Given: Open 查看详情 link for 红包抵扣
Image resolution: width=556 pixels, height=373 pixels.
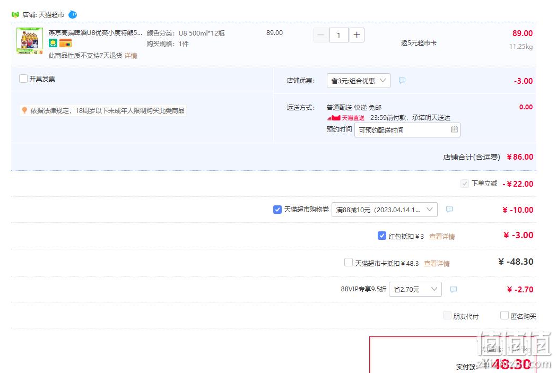Looking at the screenshot, I should click(442, 237).
